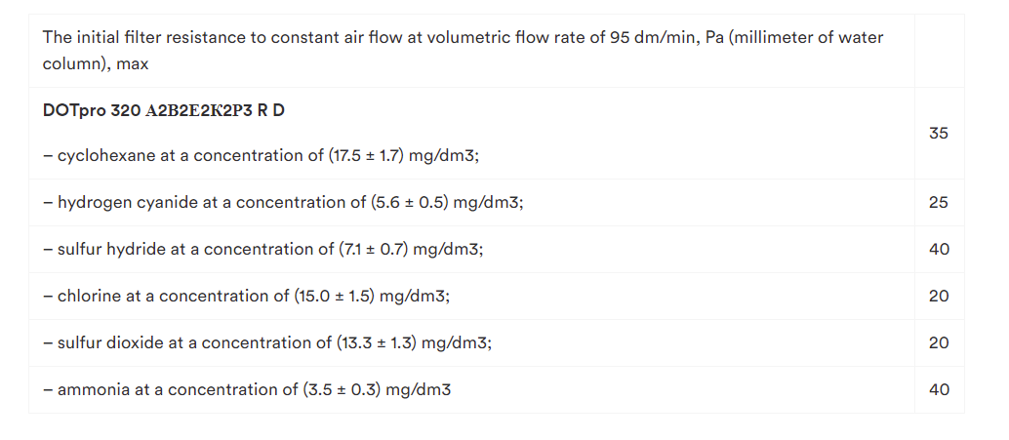Click the chlorine concentration row text
The width and height of the screenshot is (1009, 440).
tap(246, 297)
